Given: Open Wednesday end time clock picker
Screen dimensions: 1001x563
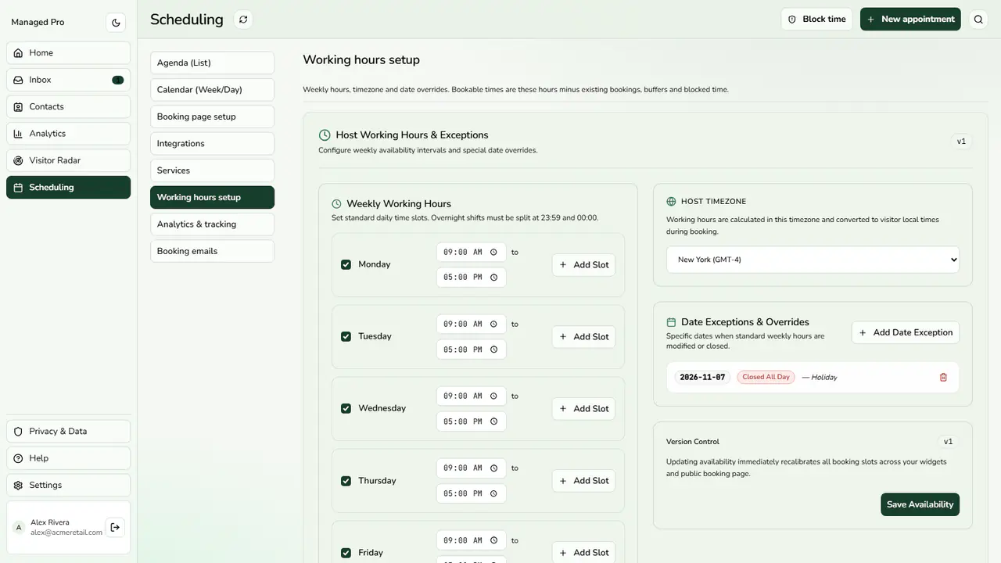Looking at the screenshot, I should click(x=493, y=421).
